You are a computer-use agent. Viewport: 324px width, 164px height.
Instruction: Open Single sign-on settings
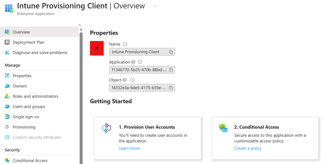coord(26,117)
